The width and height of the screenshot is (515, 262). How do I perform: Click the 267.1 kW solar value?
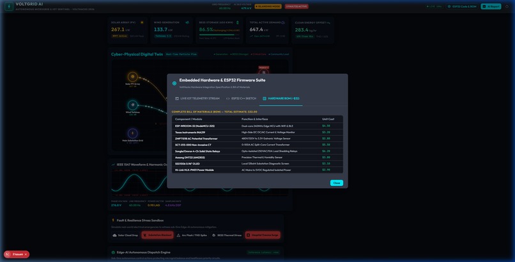(x=118, y=29)
